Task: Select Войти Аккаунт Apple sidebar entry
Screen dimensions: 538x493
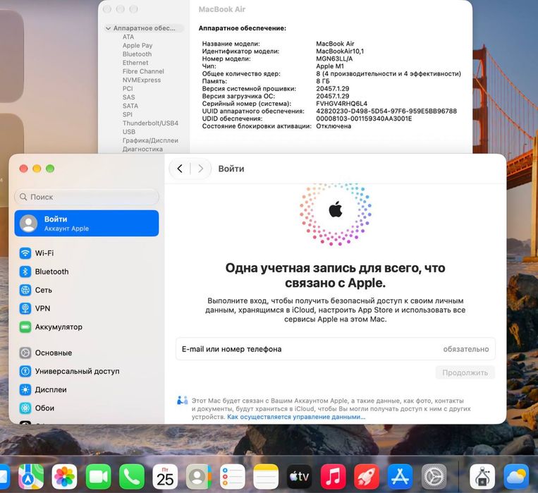Action: coord(87,223)
